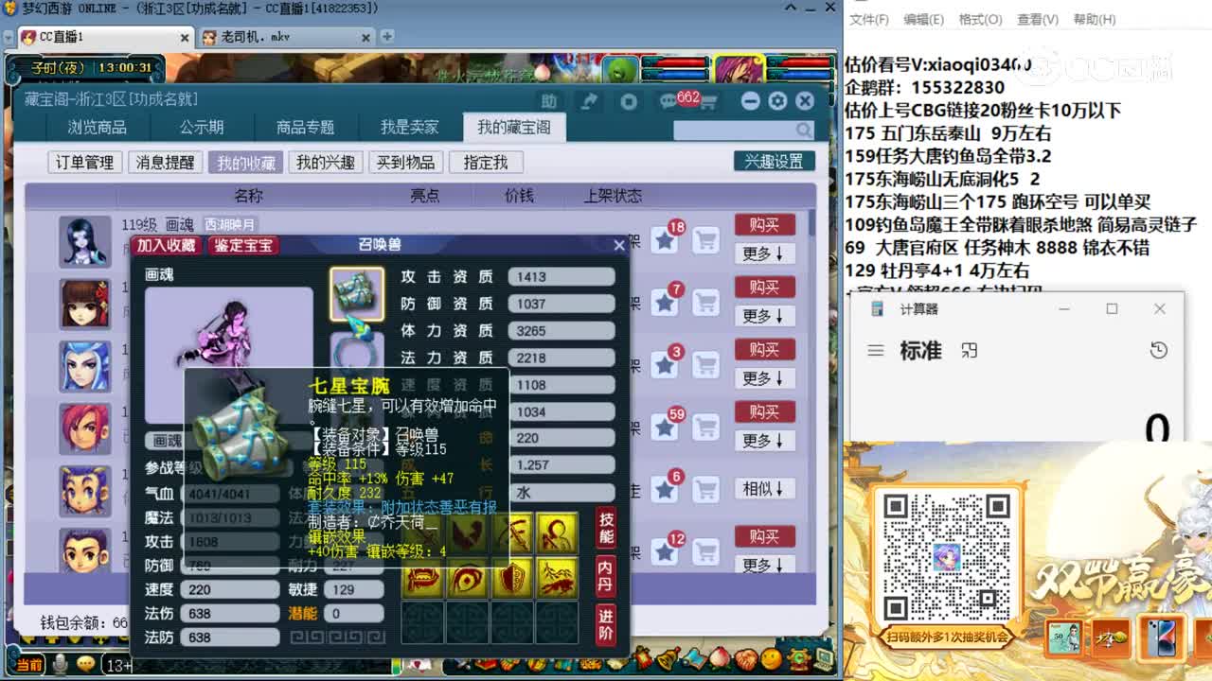The height and width of the screenshot is (681, 1212).
Task: Click the 兴趣设置 interest settings button
Action: (774, 162)
